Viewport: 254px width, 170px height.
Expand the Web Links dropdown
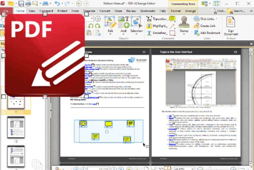216,19
